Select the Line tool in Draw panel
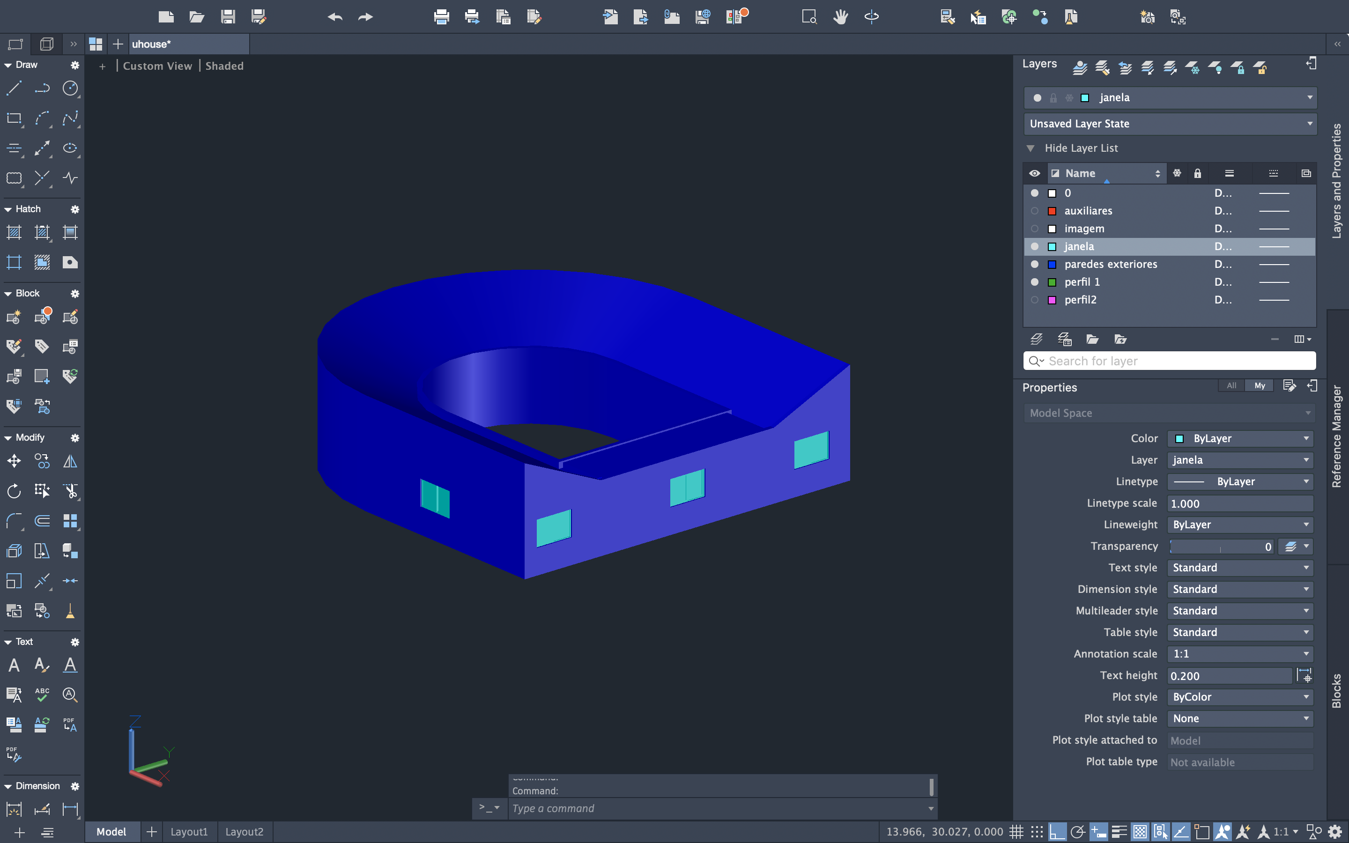This screenshot has width=1349, height=843. 14,88
